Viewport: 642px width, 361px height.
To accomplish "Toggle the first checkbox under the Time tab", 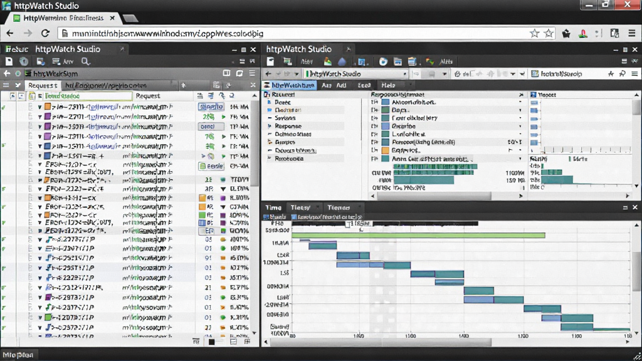I will click(x=266, y=217).
